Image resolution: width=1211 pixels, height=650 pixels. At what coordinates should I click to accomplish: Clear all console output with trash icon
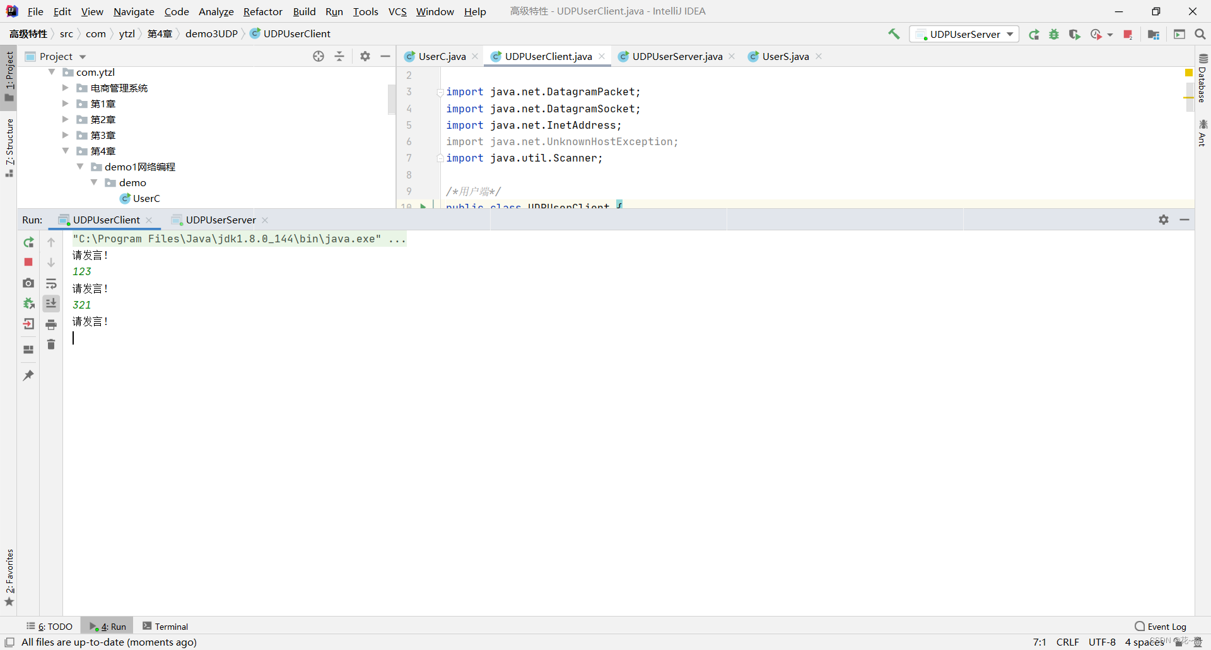[x=51, y=345]
